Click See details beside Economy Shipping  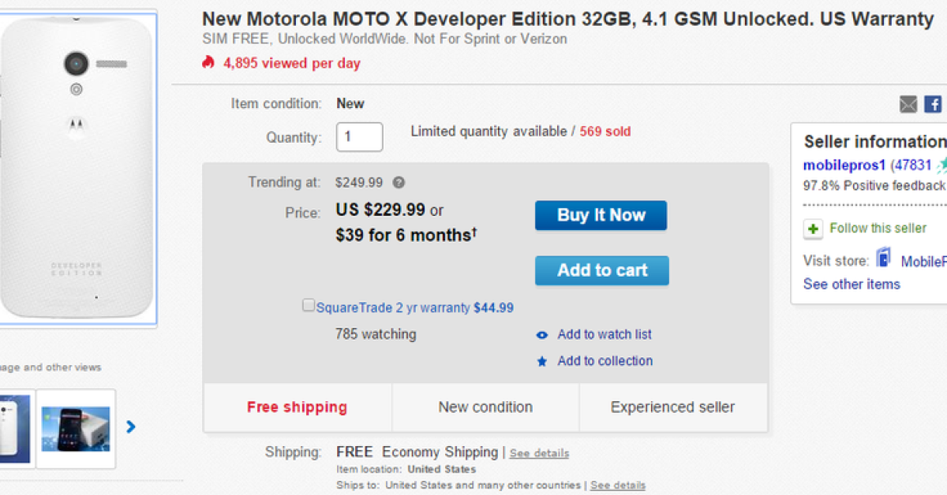click(539, 453)
